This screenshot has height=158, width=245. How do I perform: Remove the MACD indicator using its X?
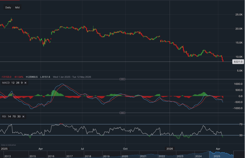tap(25, 83)
